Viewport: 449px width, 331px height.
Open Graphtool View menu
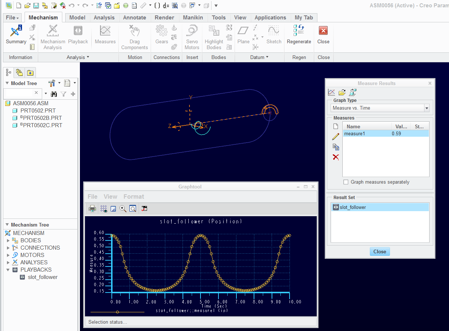pos(110,196)
